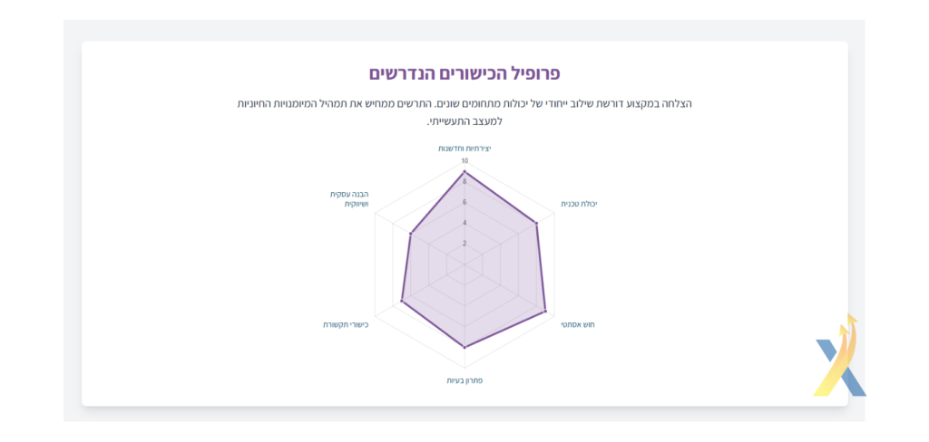Click the 4 tick label on the radar scale

click(464, 223)
